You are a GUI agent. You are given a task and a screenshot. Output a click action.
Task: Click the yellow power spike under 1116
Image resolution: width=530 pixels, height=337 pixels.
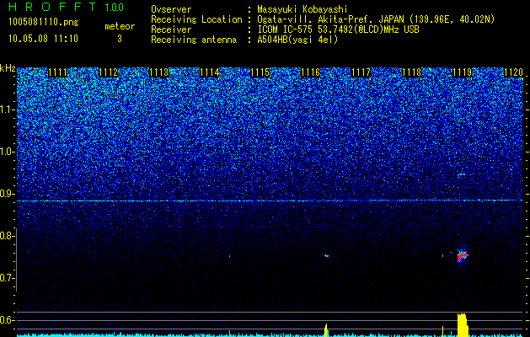326,330
